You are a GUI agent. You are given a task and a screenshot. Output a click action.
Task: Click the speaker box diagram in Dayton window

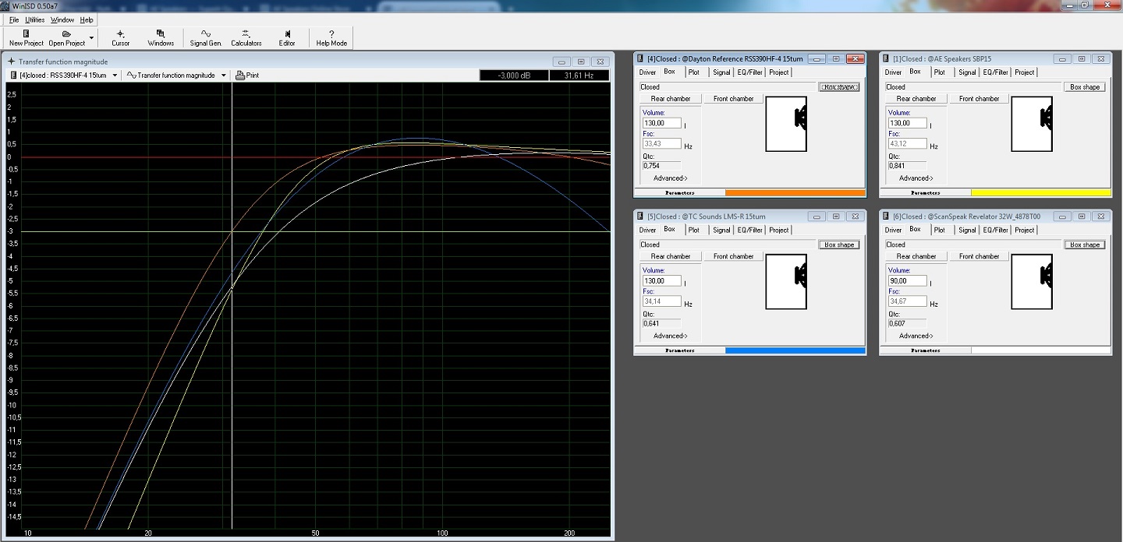point(785,123)
